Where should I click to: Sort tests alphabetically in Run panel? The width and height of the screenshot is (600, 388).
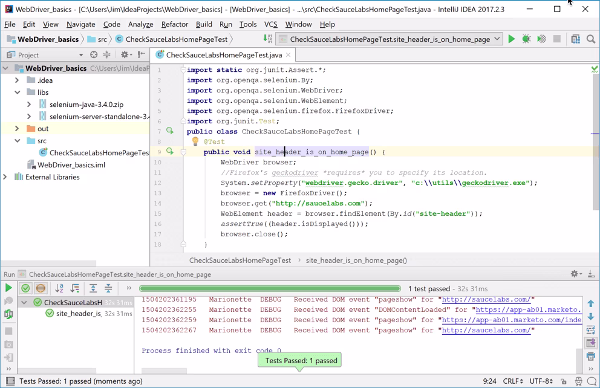[59, 288]
